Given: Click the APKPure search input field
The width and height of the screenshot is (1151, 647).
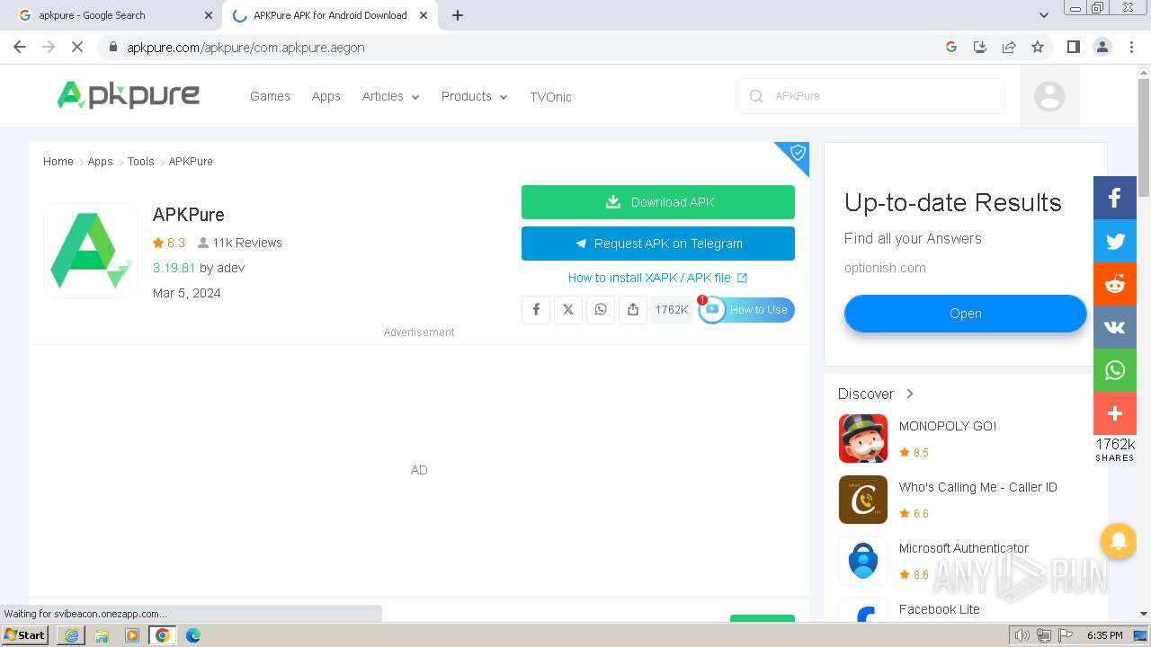Looking at the screenshot, I should click(870, 96).
